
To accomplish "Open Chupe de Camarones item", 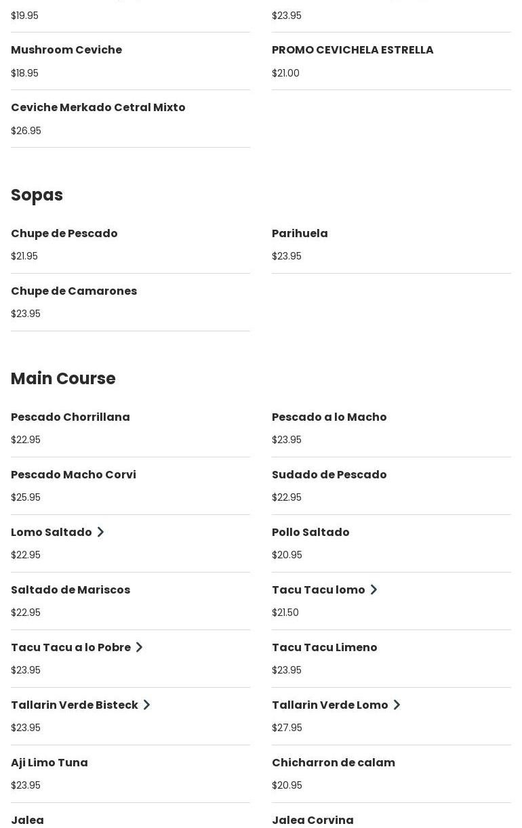I will tap(74, 291).
